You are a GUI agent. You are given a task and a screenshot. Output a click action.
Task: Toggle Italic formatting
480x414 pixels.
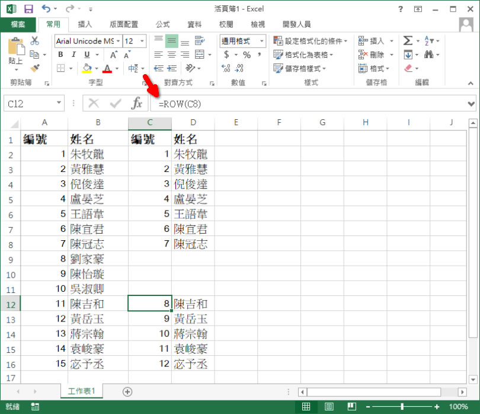[73, 55]
